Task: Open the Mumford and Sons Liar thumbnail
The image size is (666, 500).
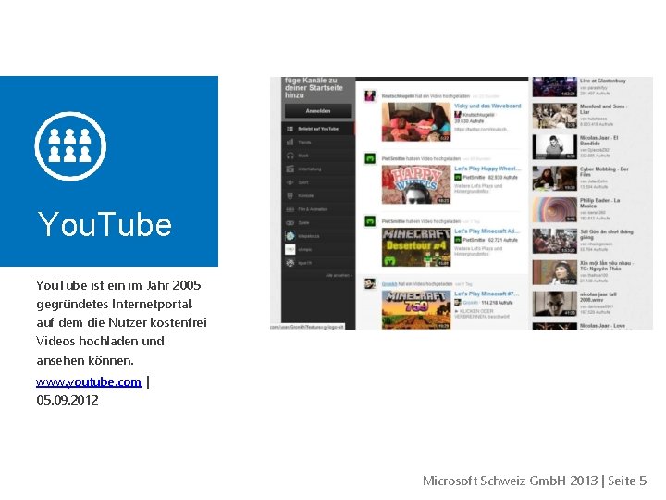Action: point(555,116)
